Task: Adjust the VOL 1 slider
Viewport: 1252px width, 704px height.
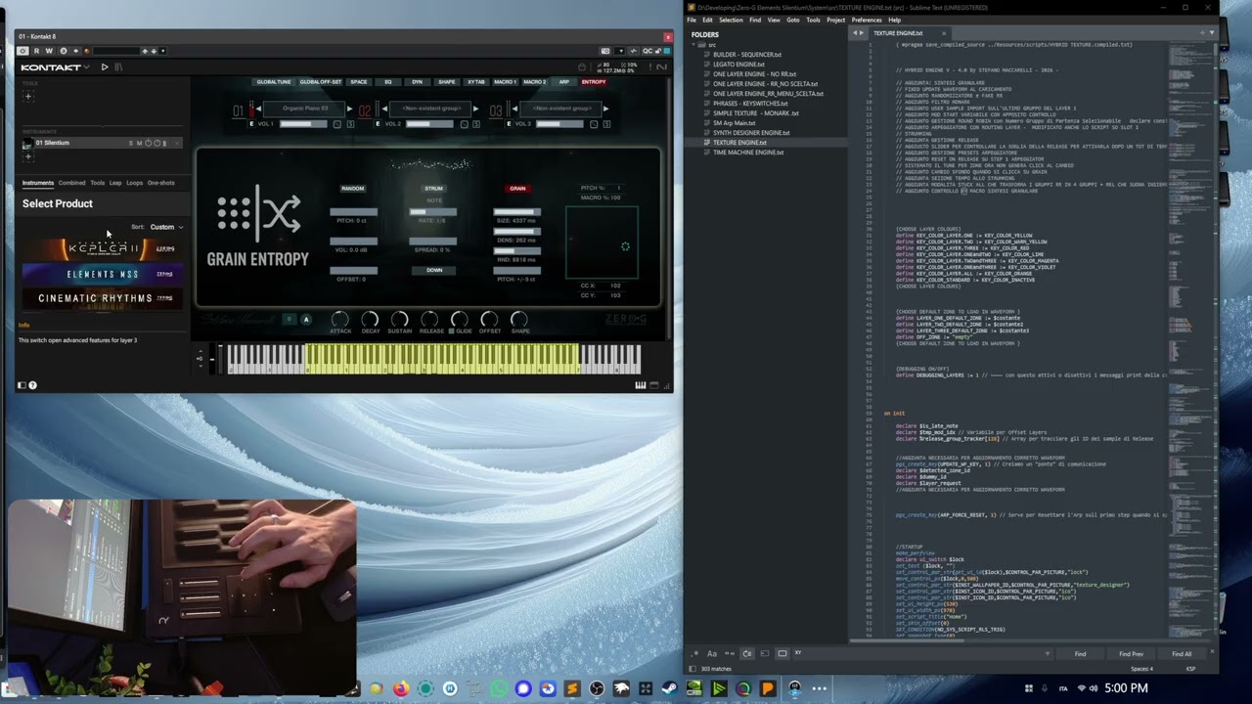Action: 303,124
